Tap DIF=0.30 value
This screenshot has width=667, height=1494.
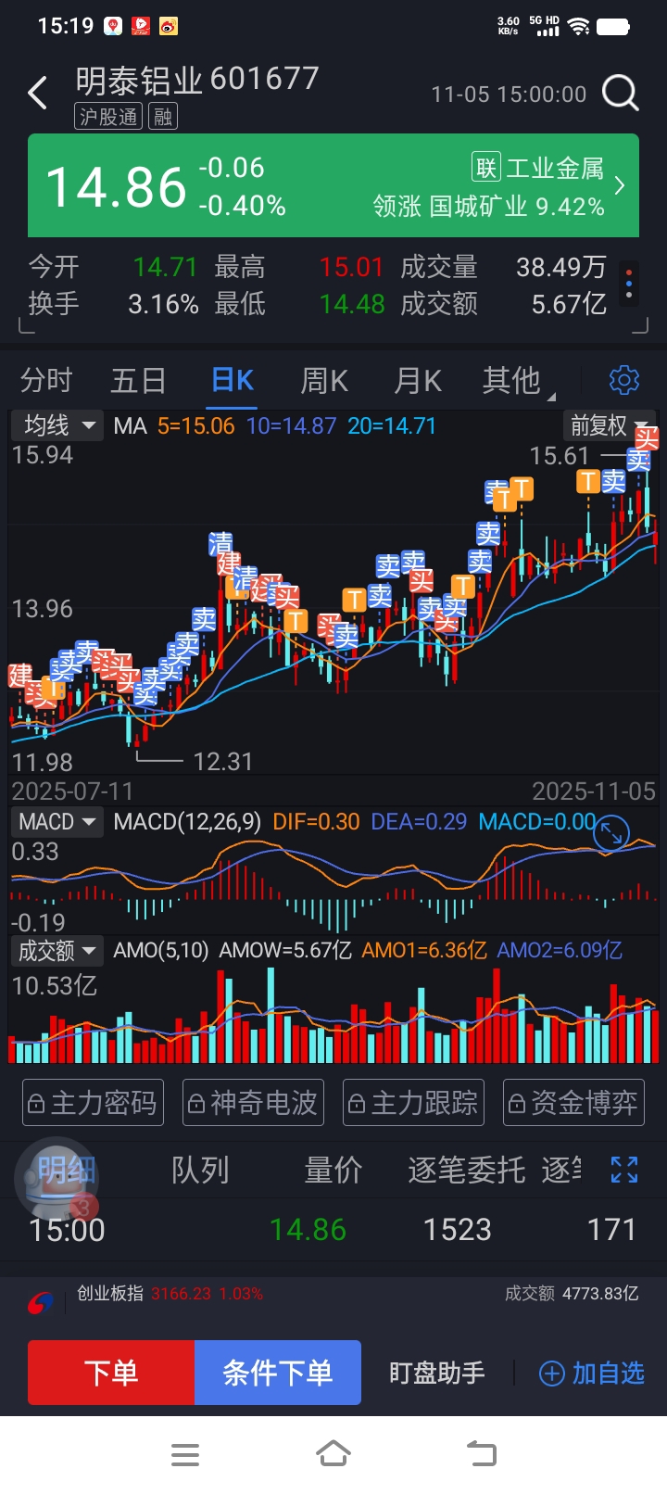[x=316, y=822]
